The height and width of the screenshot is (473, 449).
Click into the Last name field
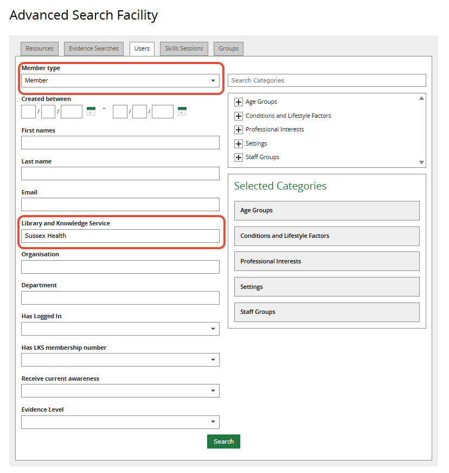[120, 174]
